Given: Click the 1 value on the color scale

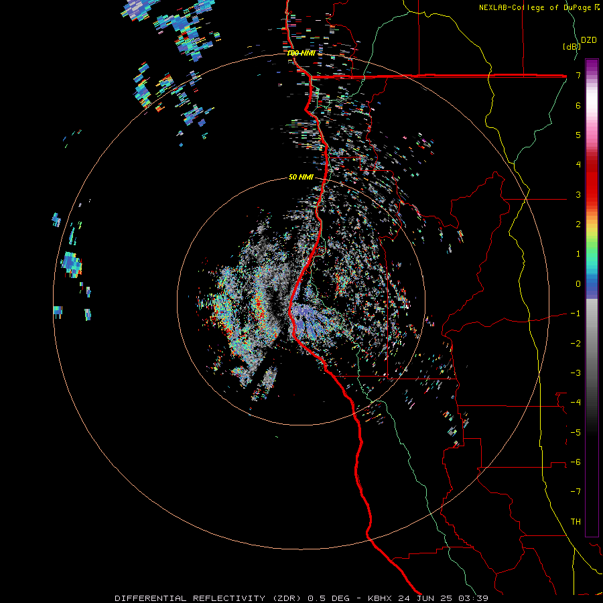Looking at the screenshot, I should coord(578,254).
